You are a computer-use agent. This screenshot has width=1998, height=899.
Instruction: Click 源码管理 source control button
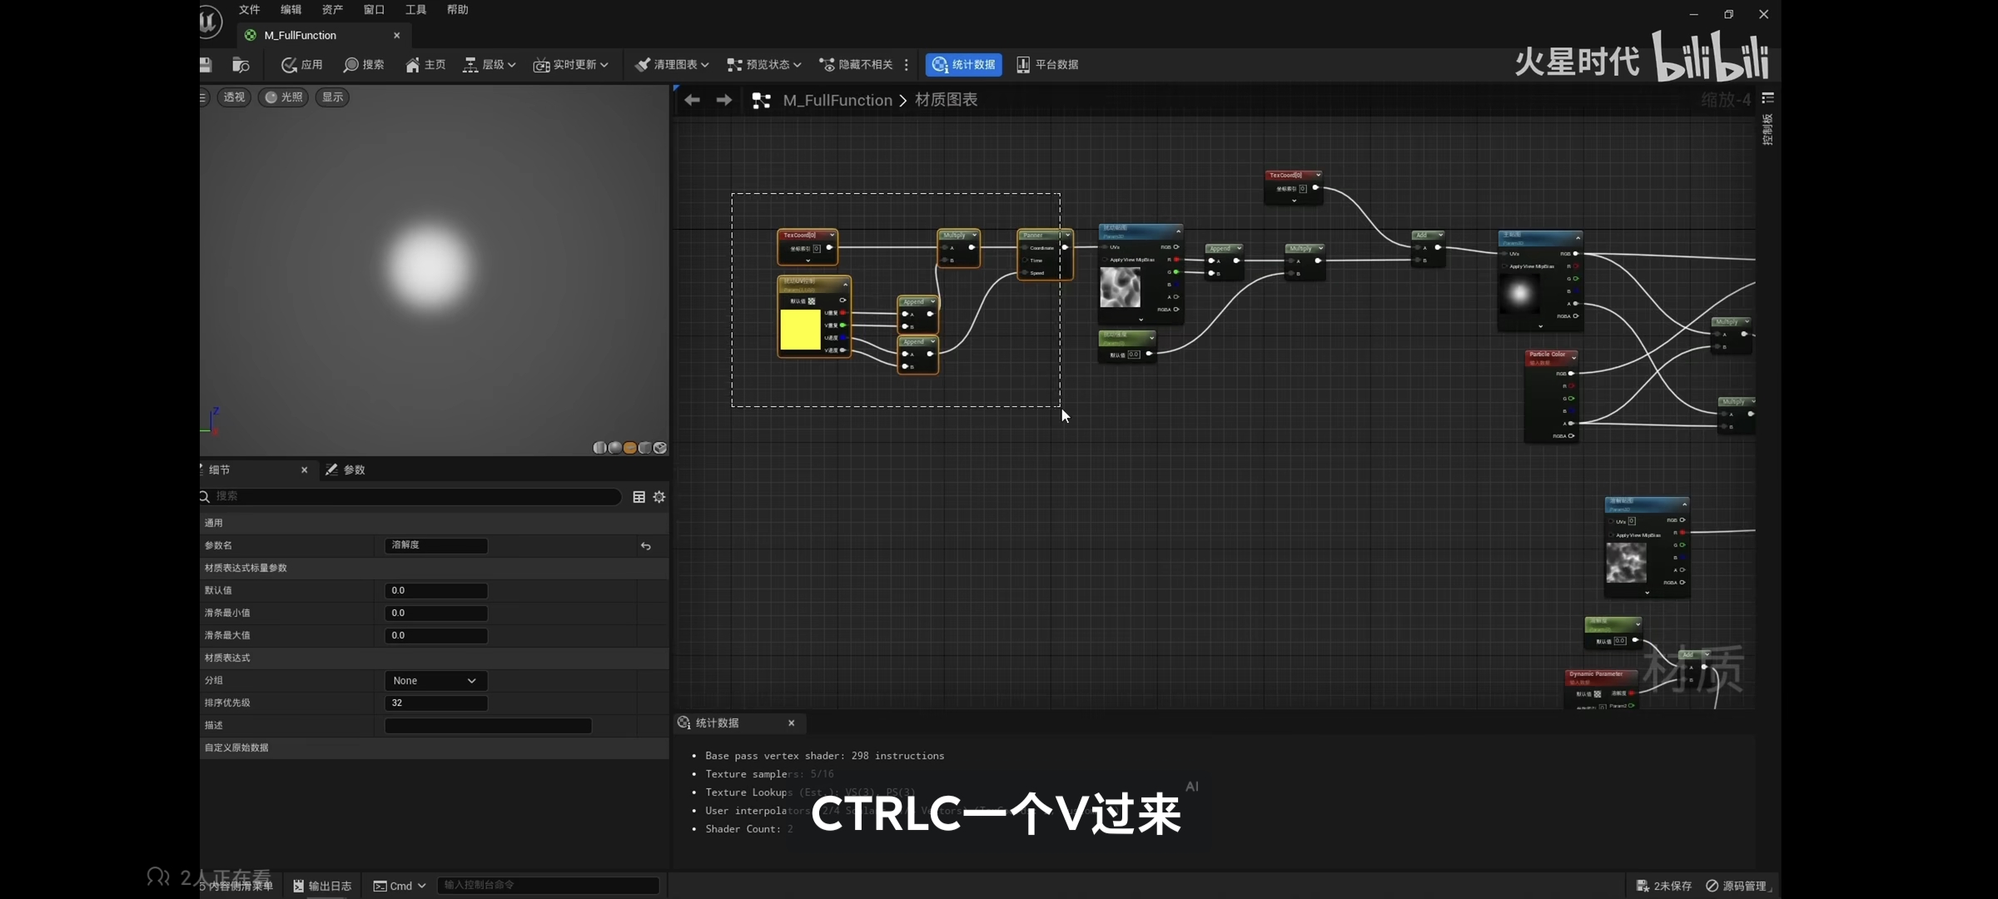click(1736, 886)
